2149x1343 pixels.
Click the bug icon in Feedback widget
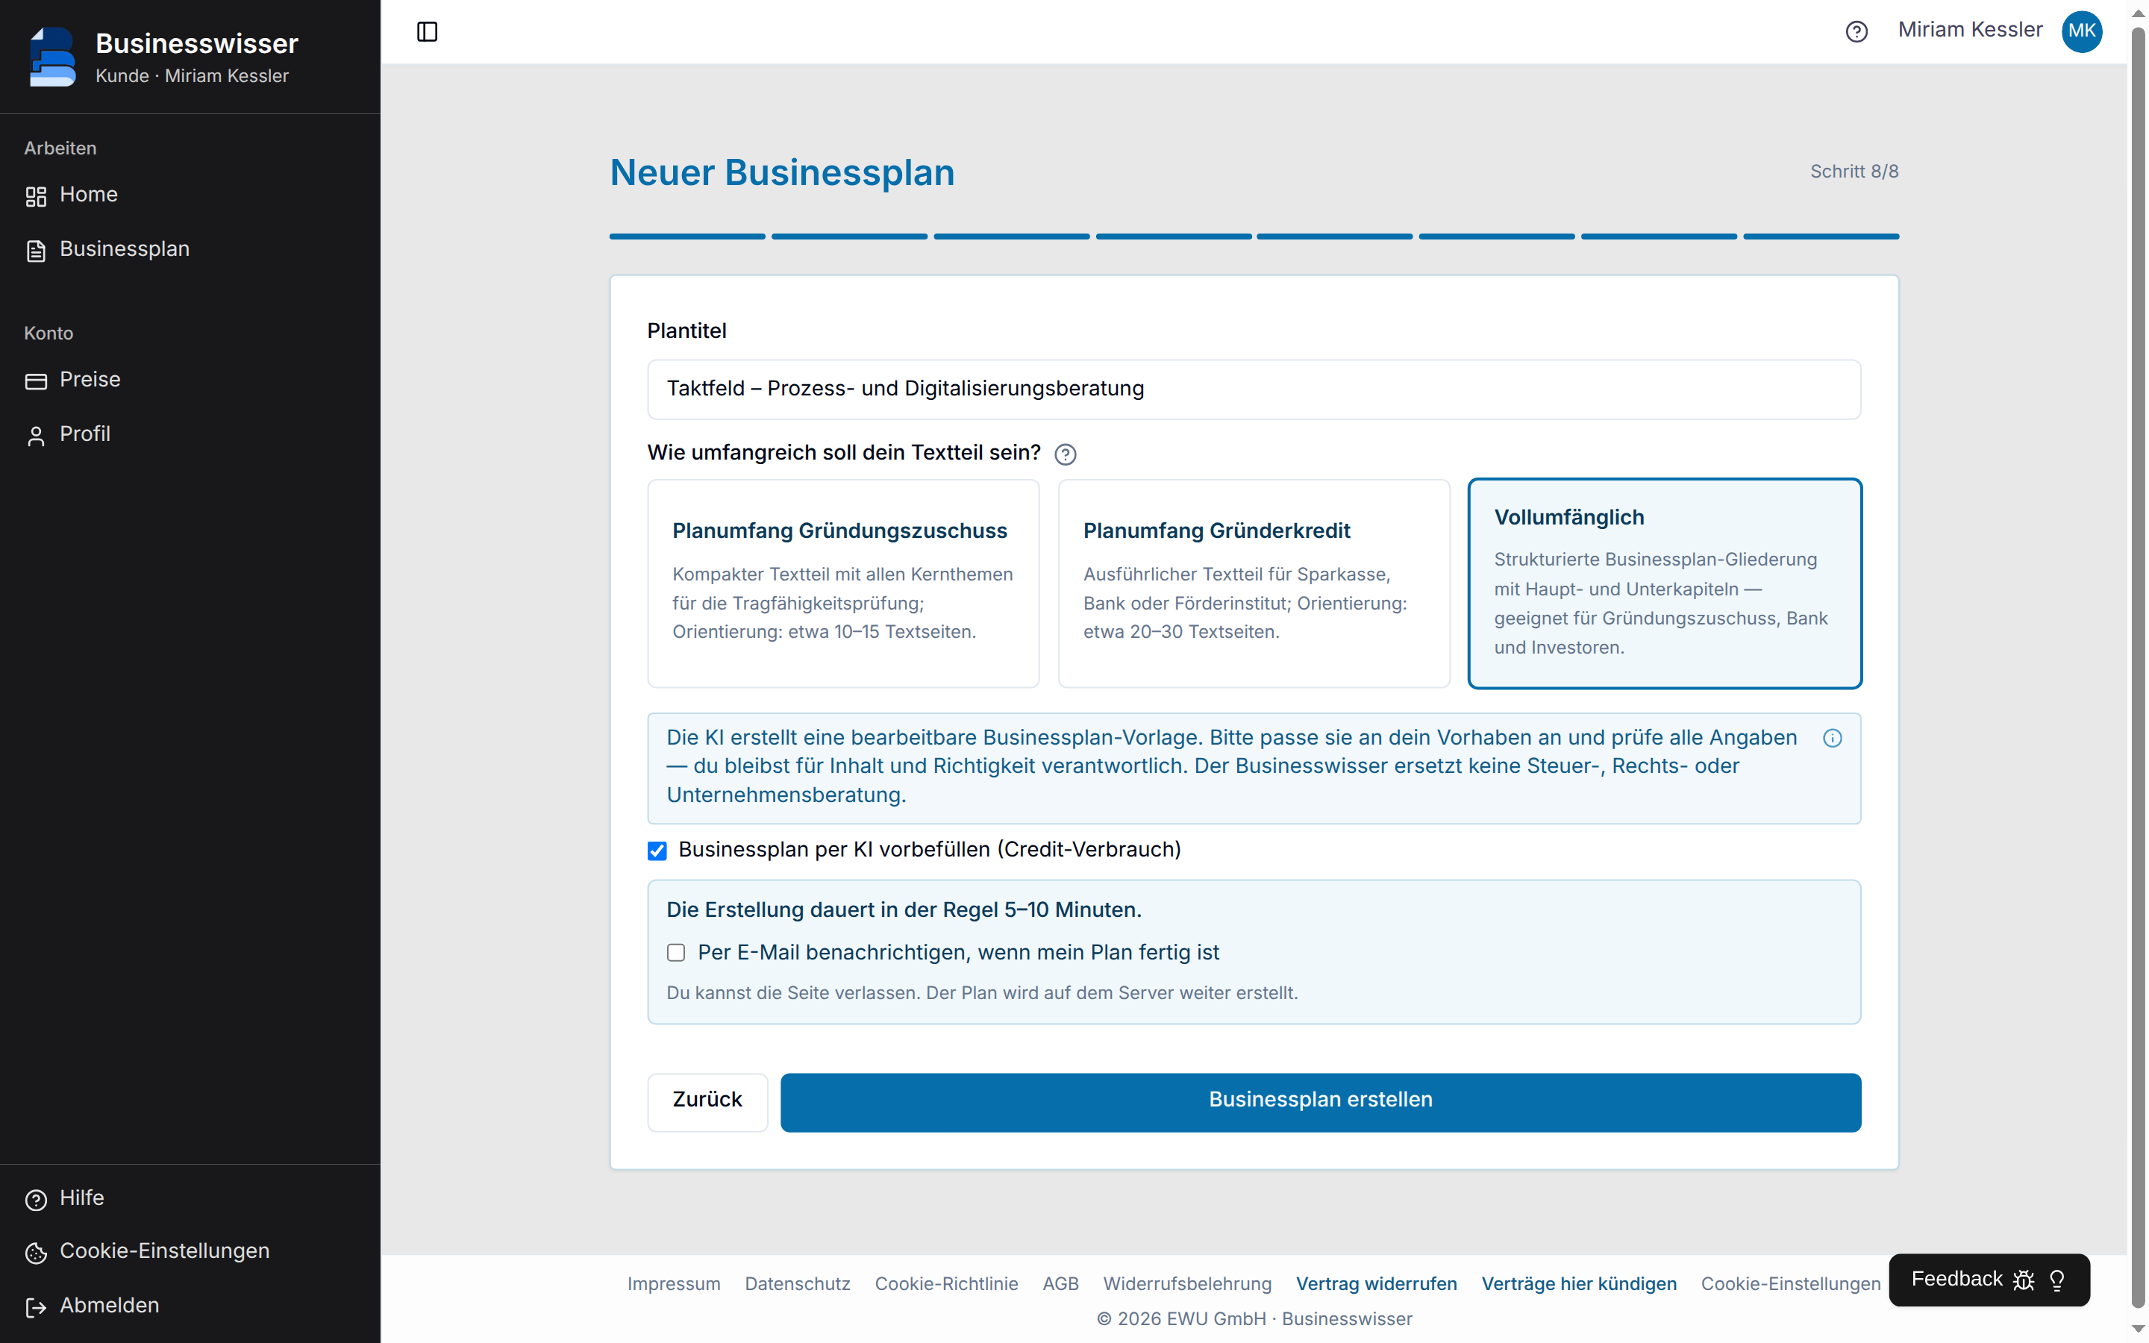[x=2023, y=1280]
